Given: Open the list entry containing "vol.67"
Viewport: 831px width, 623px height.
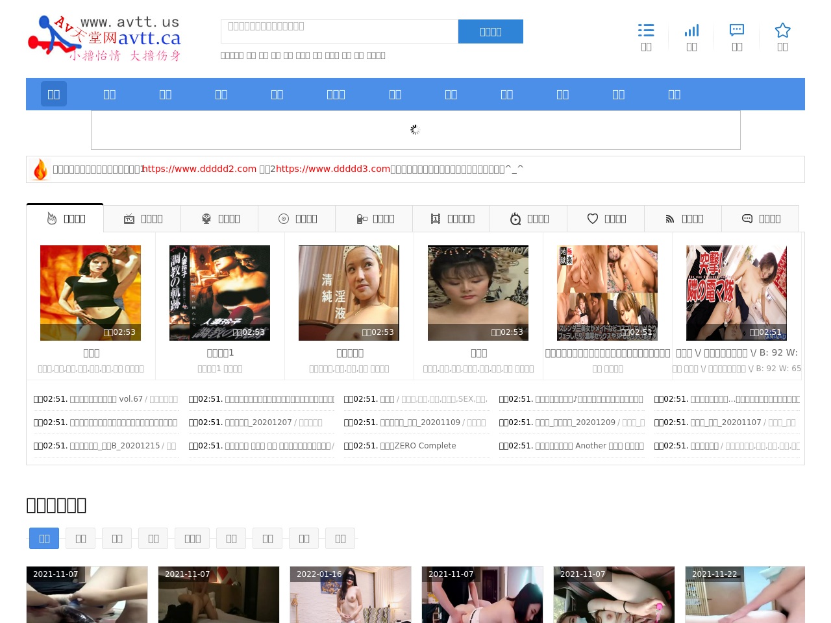Looking at the screenshot, I should pyautogui.click(x=106, y=399).
